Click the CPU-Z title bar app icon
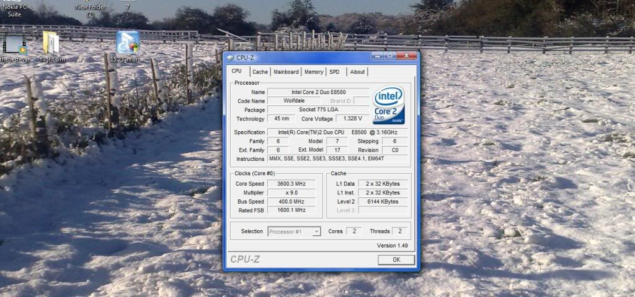The width and height of the screenshot is (635, 297). coord(230,58)
